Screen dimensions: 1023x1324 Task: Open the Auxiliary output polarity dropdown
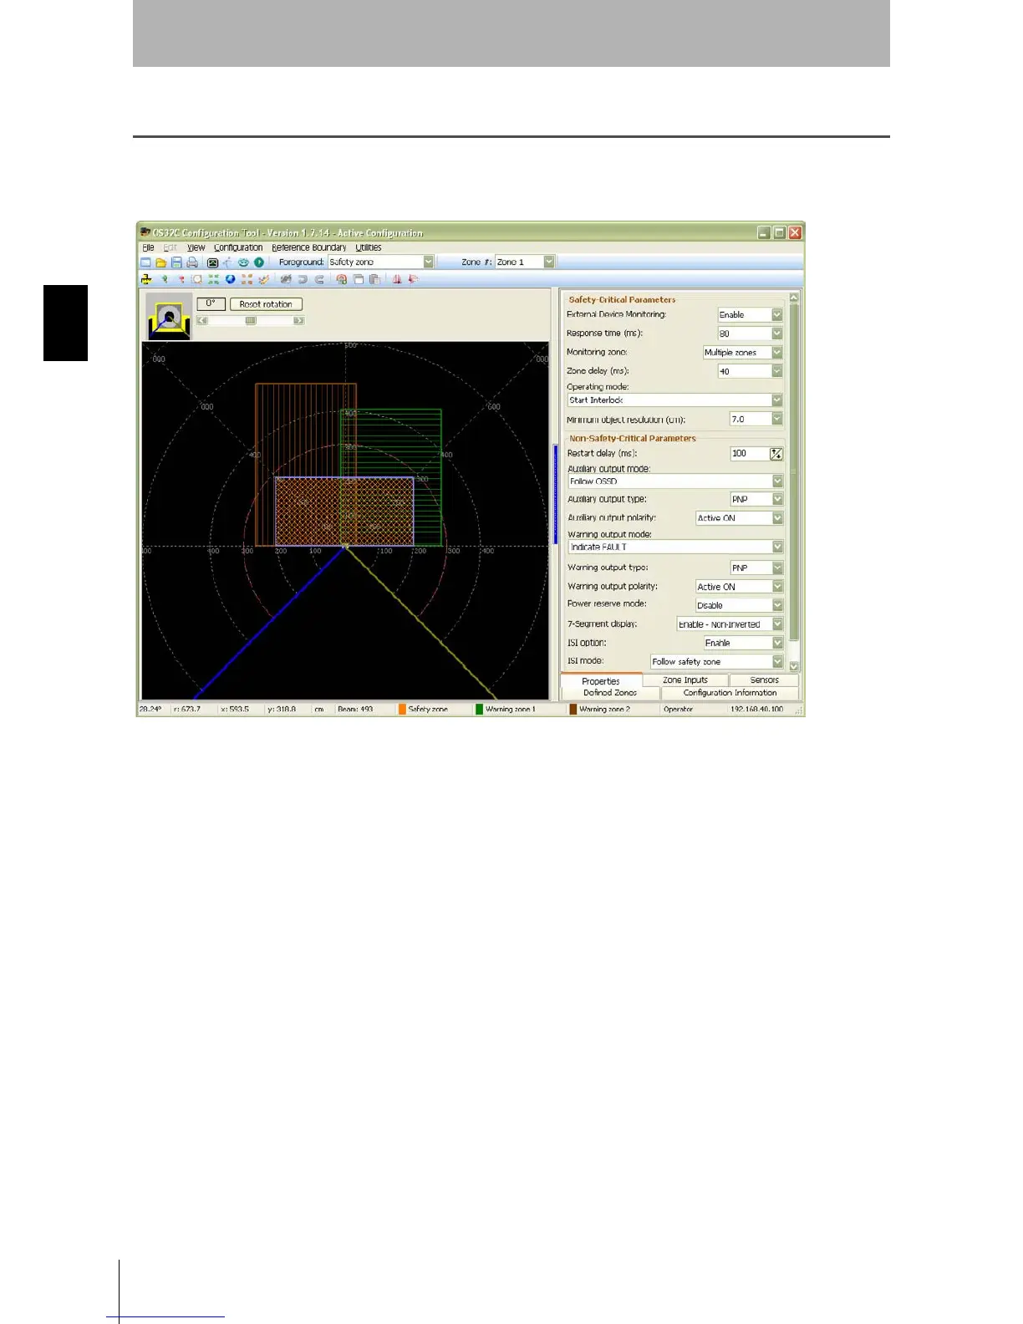(x=777, y=518)
